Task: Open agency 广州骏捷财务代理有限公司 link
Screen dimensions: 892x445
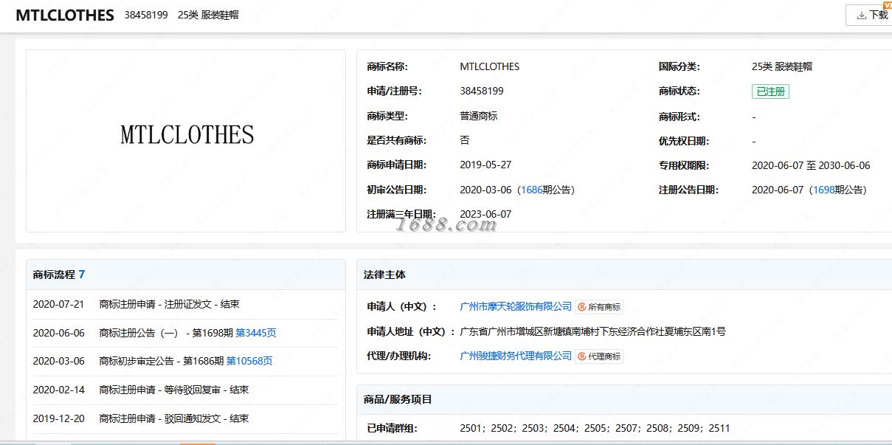Action: click(516, 356)
